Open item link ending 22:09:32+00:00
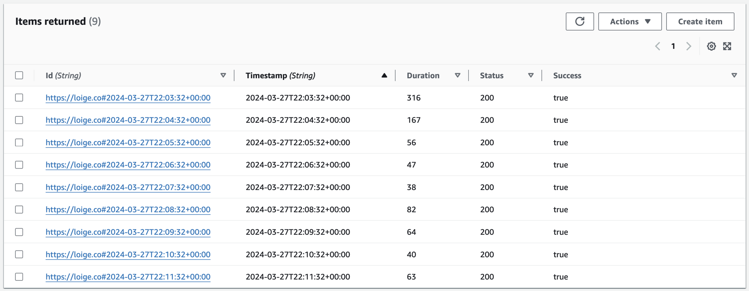The image size is (749, 291). click(x=128, y=232)
